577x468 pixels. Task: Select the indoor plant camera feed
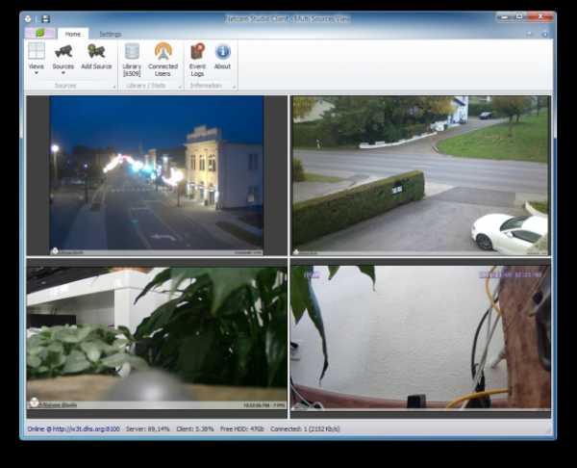157,338
